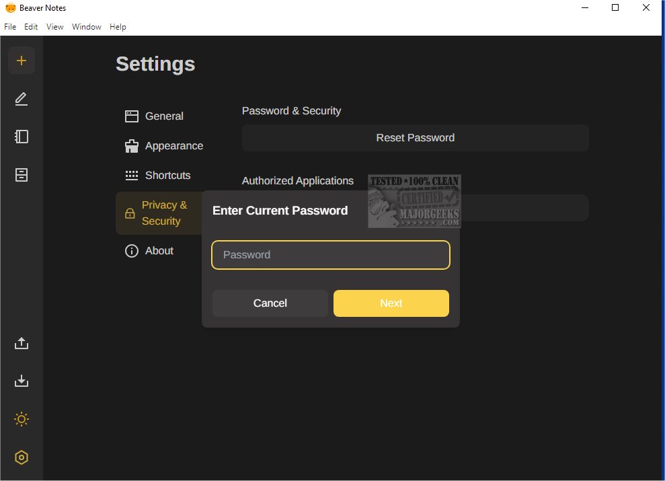Click the Reset Password button

click(x=415, y=138)
